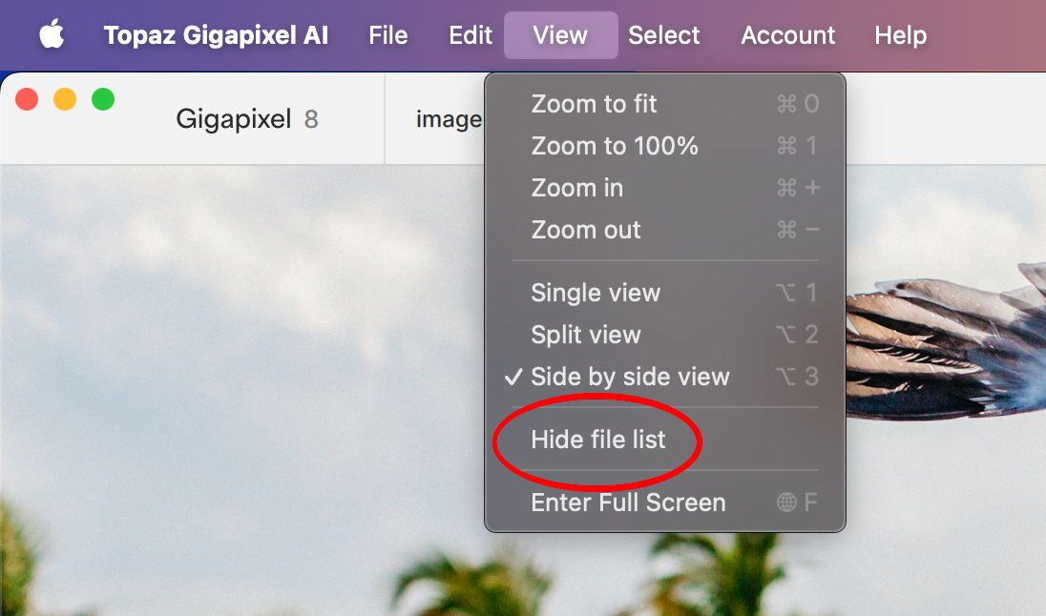
Task: Switch to Split view
Action: click(x=586, y=335)
